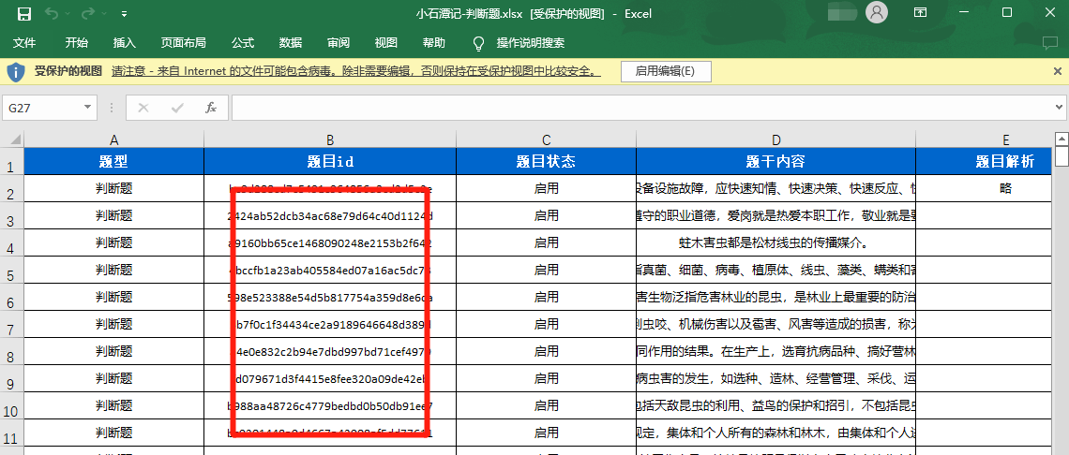Click the vertical scrollbar up arrow

coord(1061,139)
